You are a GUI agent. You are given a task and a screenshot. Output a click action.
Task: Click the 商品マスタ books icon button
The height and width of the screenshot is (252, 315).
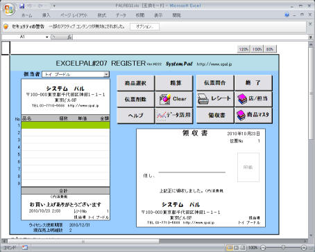pos(253,116)
